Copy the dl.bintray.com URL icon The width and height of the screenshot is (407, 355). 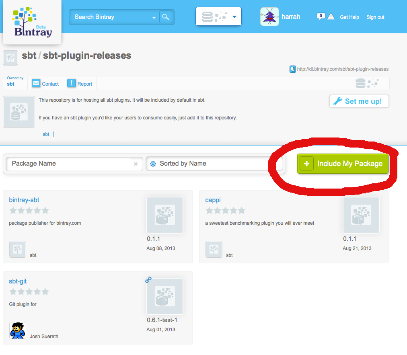coord(292,69)
